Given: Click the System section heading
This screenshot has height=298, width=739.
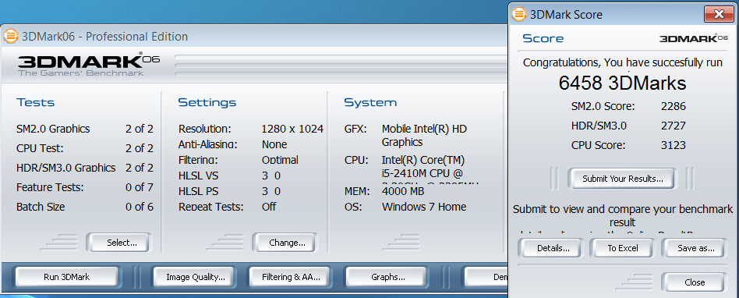Looking at the screenshot, I should (x=370, y=103).
